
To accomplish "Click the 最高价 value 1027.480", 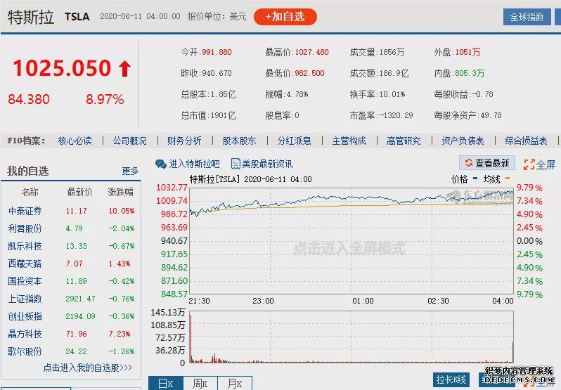I will point(311,52).
